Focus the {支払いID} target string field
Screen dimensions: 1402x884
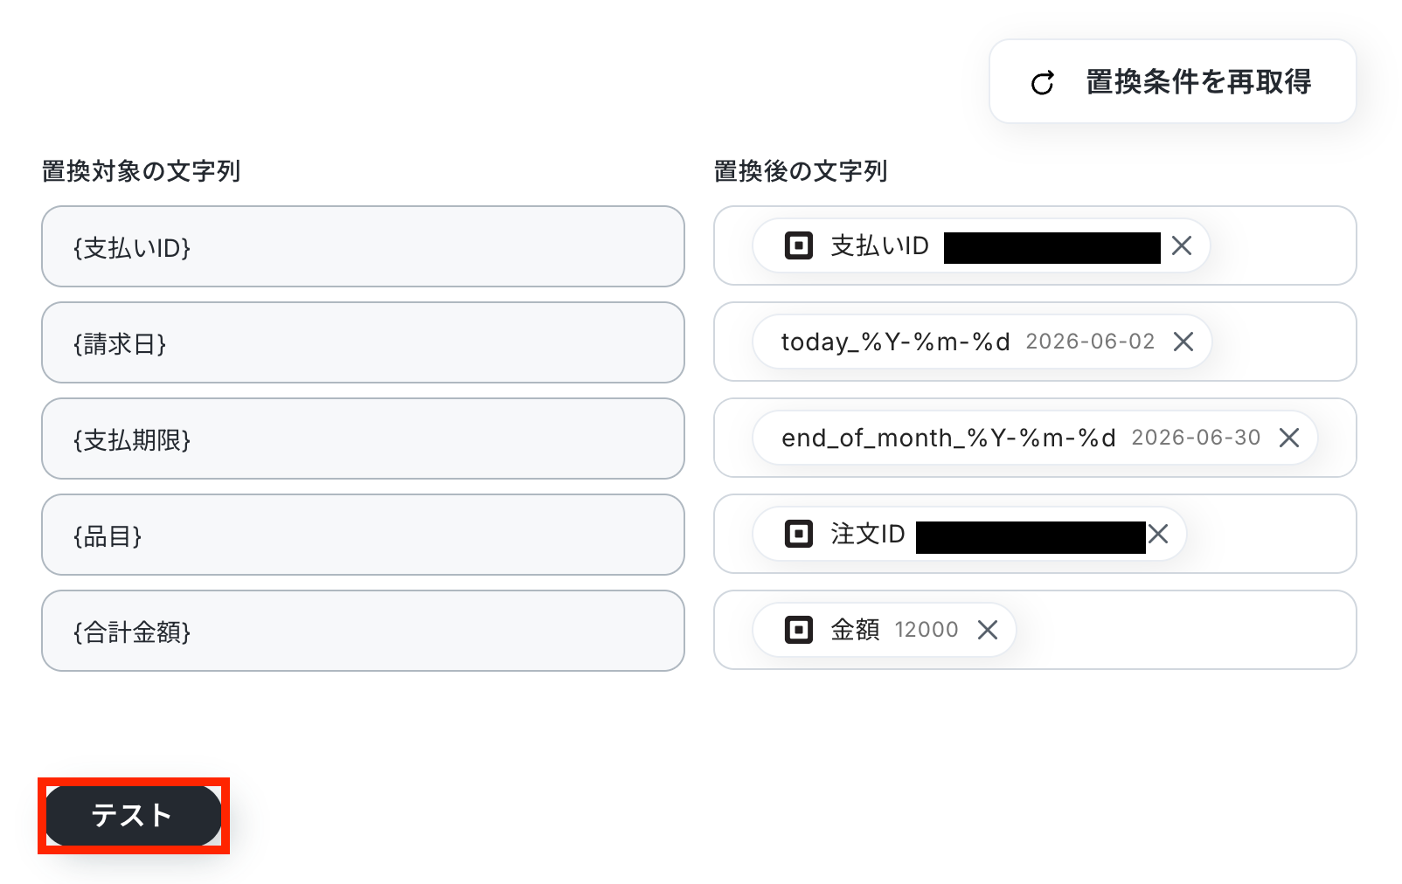pyautogui.click(x=363, y=246)
